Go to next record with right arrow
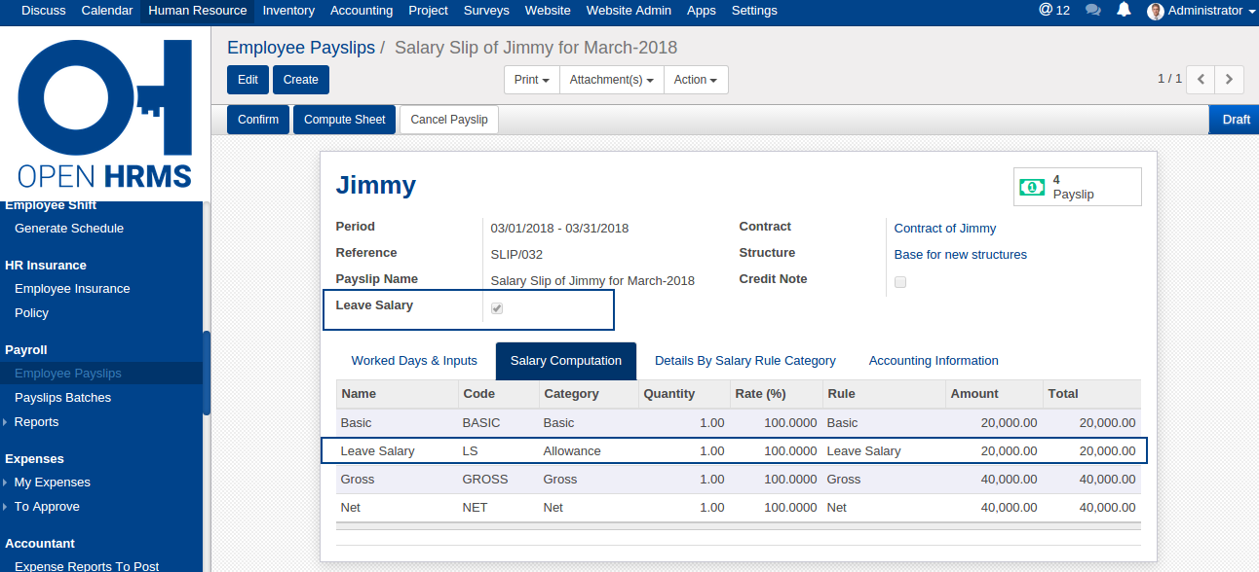 point(1230,79)
